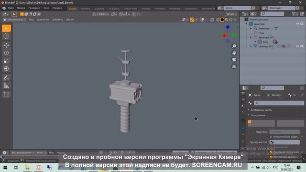
Task: Select the Annotate tool
Action: (6, 78)
